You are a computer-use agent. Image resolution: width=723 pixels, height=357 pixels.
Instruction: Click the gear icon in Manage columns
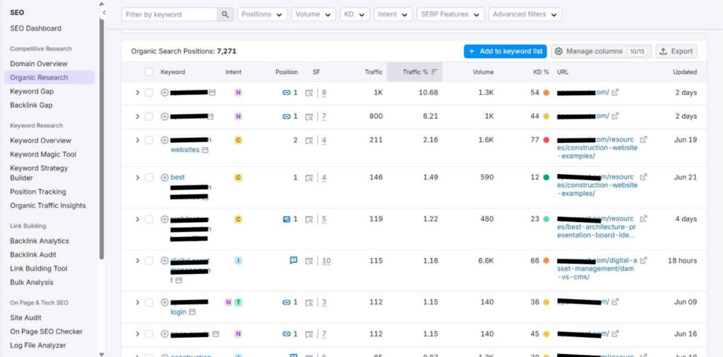click(558, 52)
